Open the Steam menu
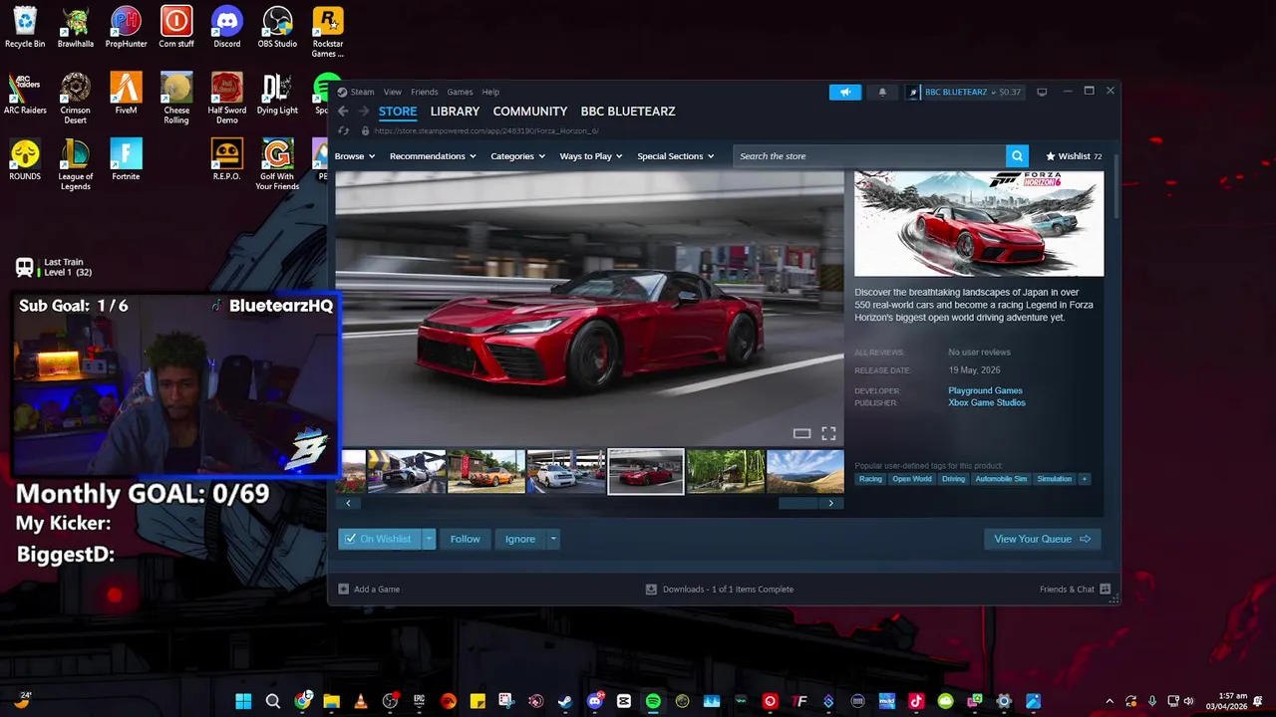 pyautogui.click(x=362, y=92)
